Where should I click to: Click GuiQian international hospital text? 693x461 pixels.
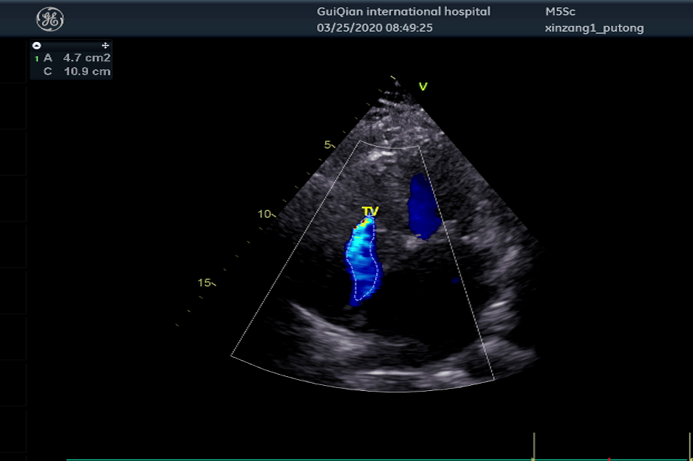point(403,12)
